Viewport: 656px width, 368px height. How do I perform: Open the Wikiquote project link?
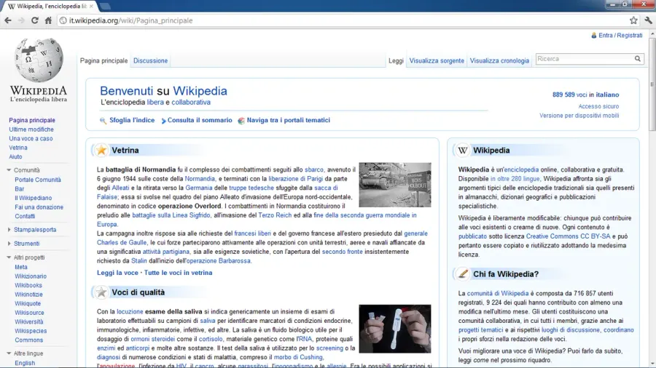[x=28, y=303]
